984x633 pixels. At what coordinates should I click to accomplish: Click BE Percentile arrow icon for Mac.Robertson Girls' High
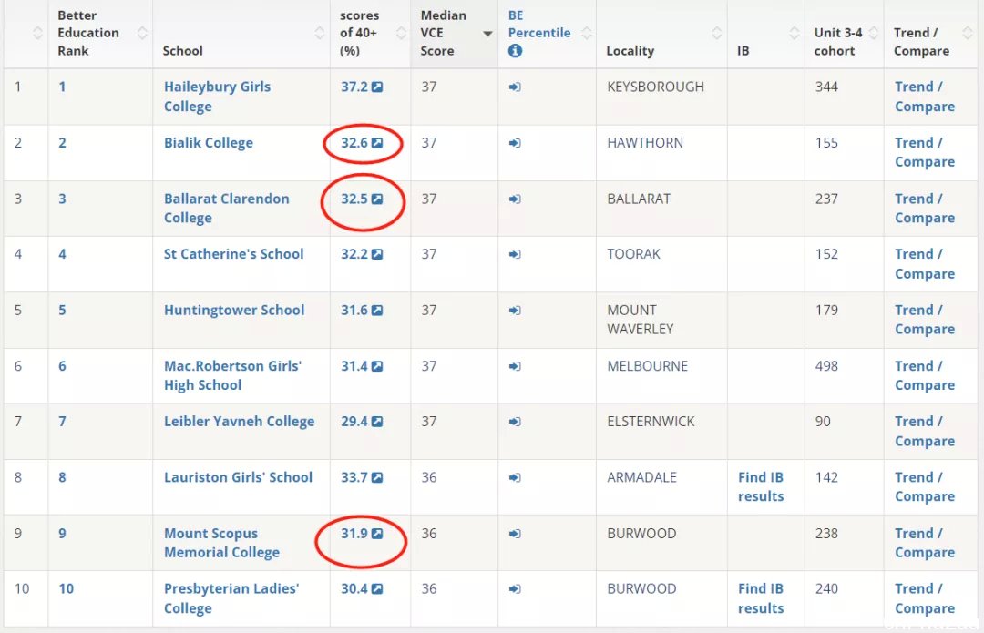[515, 366]
